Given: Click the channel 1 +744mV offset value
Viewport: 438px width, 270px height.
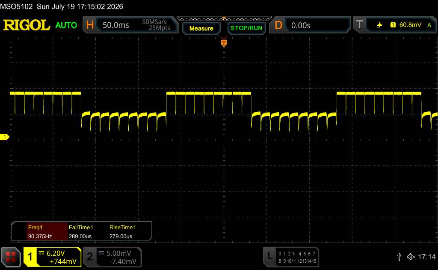Looking at the screenshot, I should (63, 261).
